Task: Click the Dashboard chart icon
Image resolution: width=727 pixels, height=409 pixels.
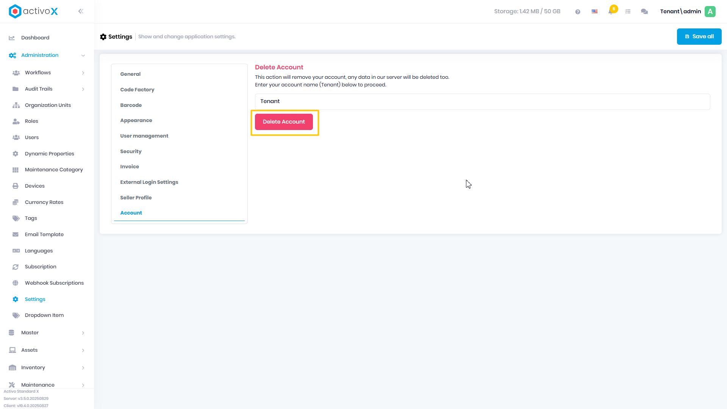Action: (12, 38)
